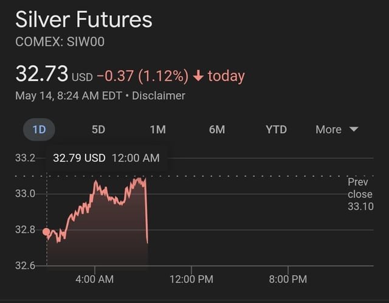The image size is (389, 303).
Task: Select the 1D time range tab
Action: [39, 130]
